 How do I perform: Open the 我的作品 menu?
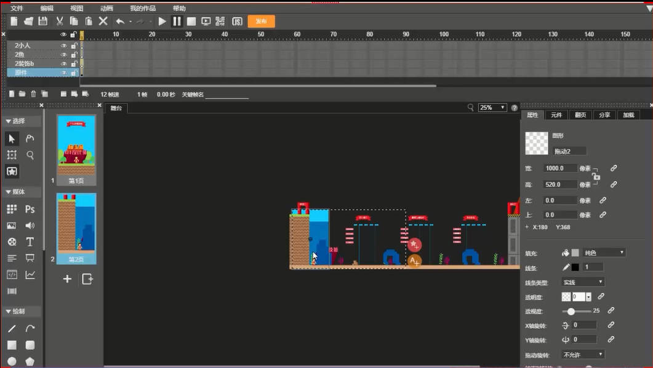143,9
